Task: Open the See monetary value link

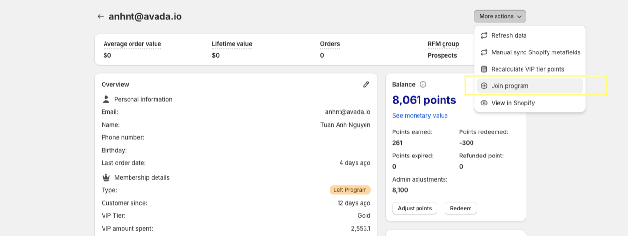Action: (x=420, y=116)
